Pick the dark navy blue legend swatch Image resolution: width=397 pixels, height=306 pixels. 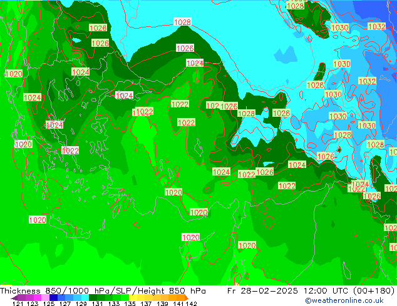(x=53, y=298)
